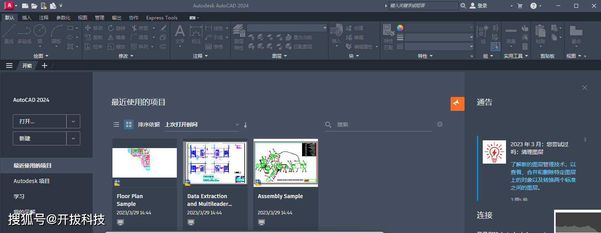
Task: Switch to the 参数化 ribbon tab
Action: (63, 18)
